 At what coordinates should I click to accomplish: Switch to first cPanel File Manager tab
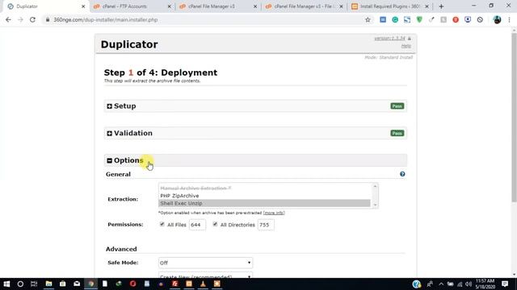point(217,6)
